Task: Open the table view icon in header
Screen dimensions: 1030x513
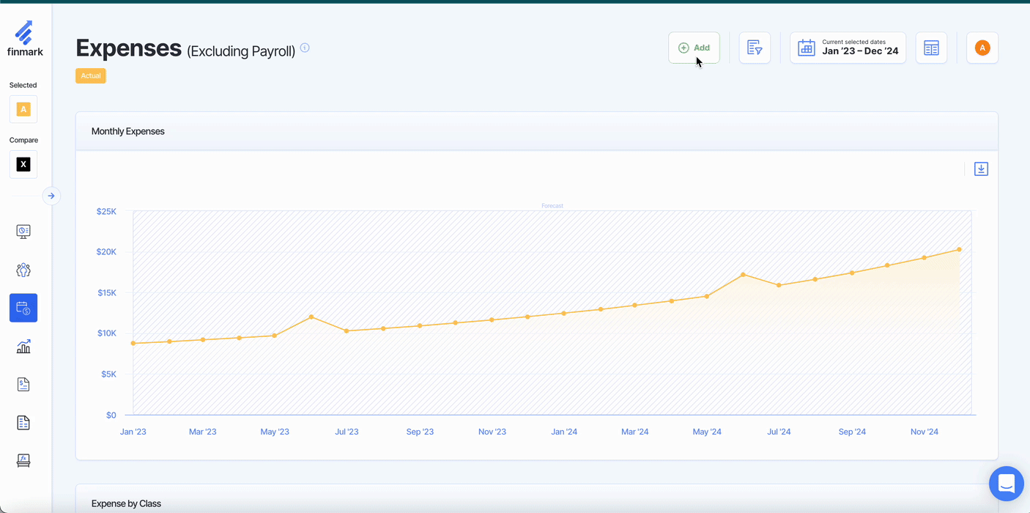Action: [x=931, y=48]
